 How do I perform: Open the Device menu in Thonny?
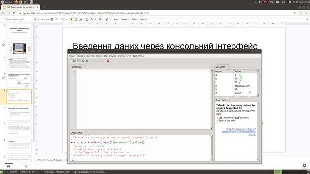(x=113, y=56)
